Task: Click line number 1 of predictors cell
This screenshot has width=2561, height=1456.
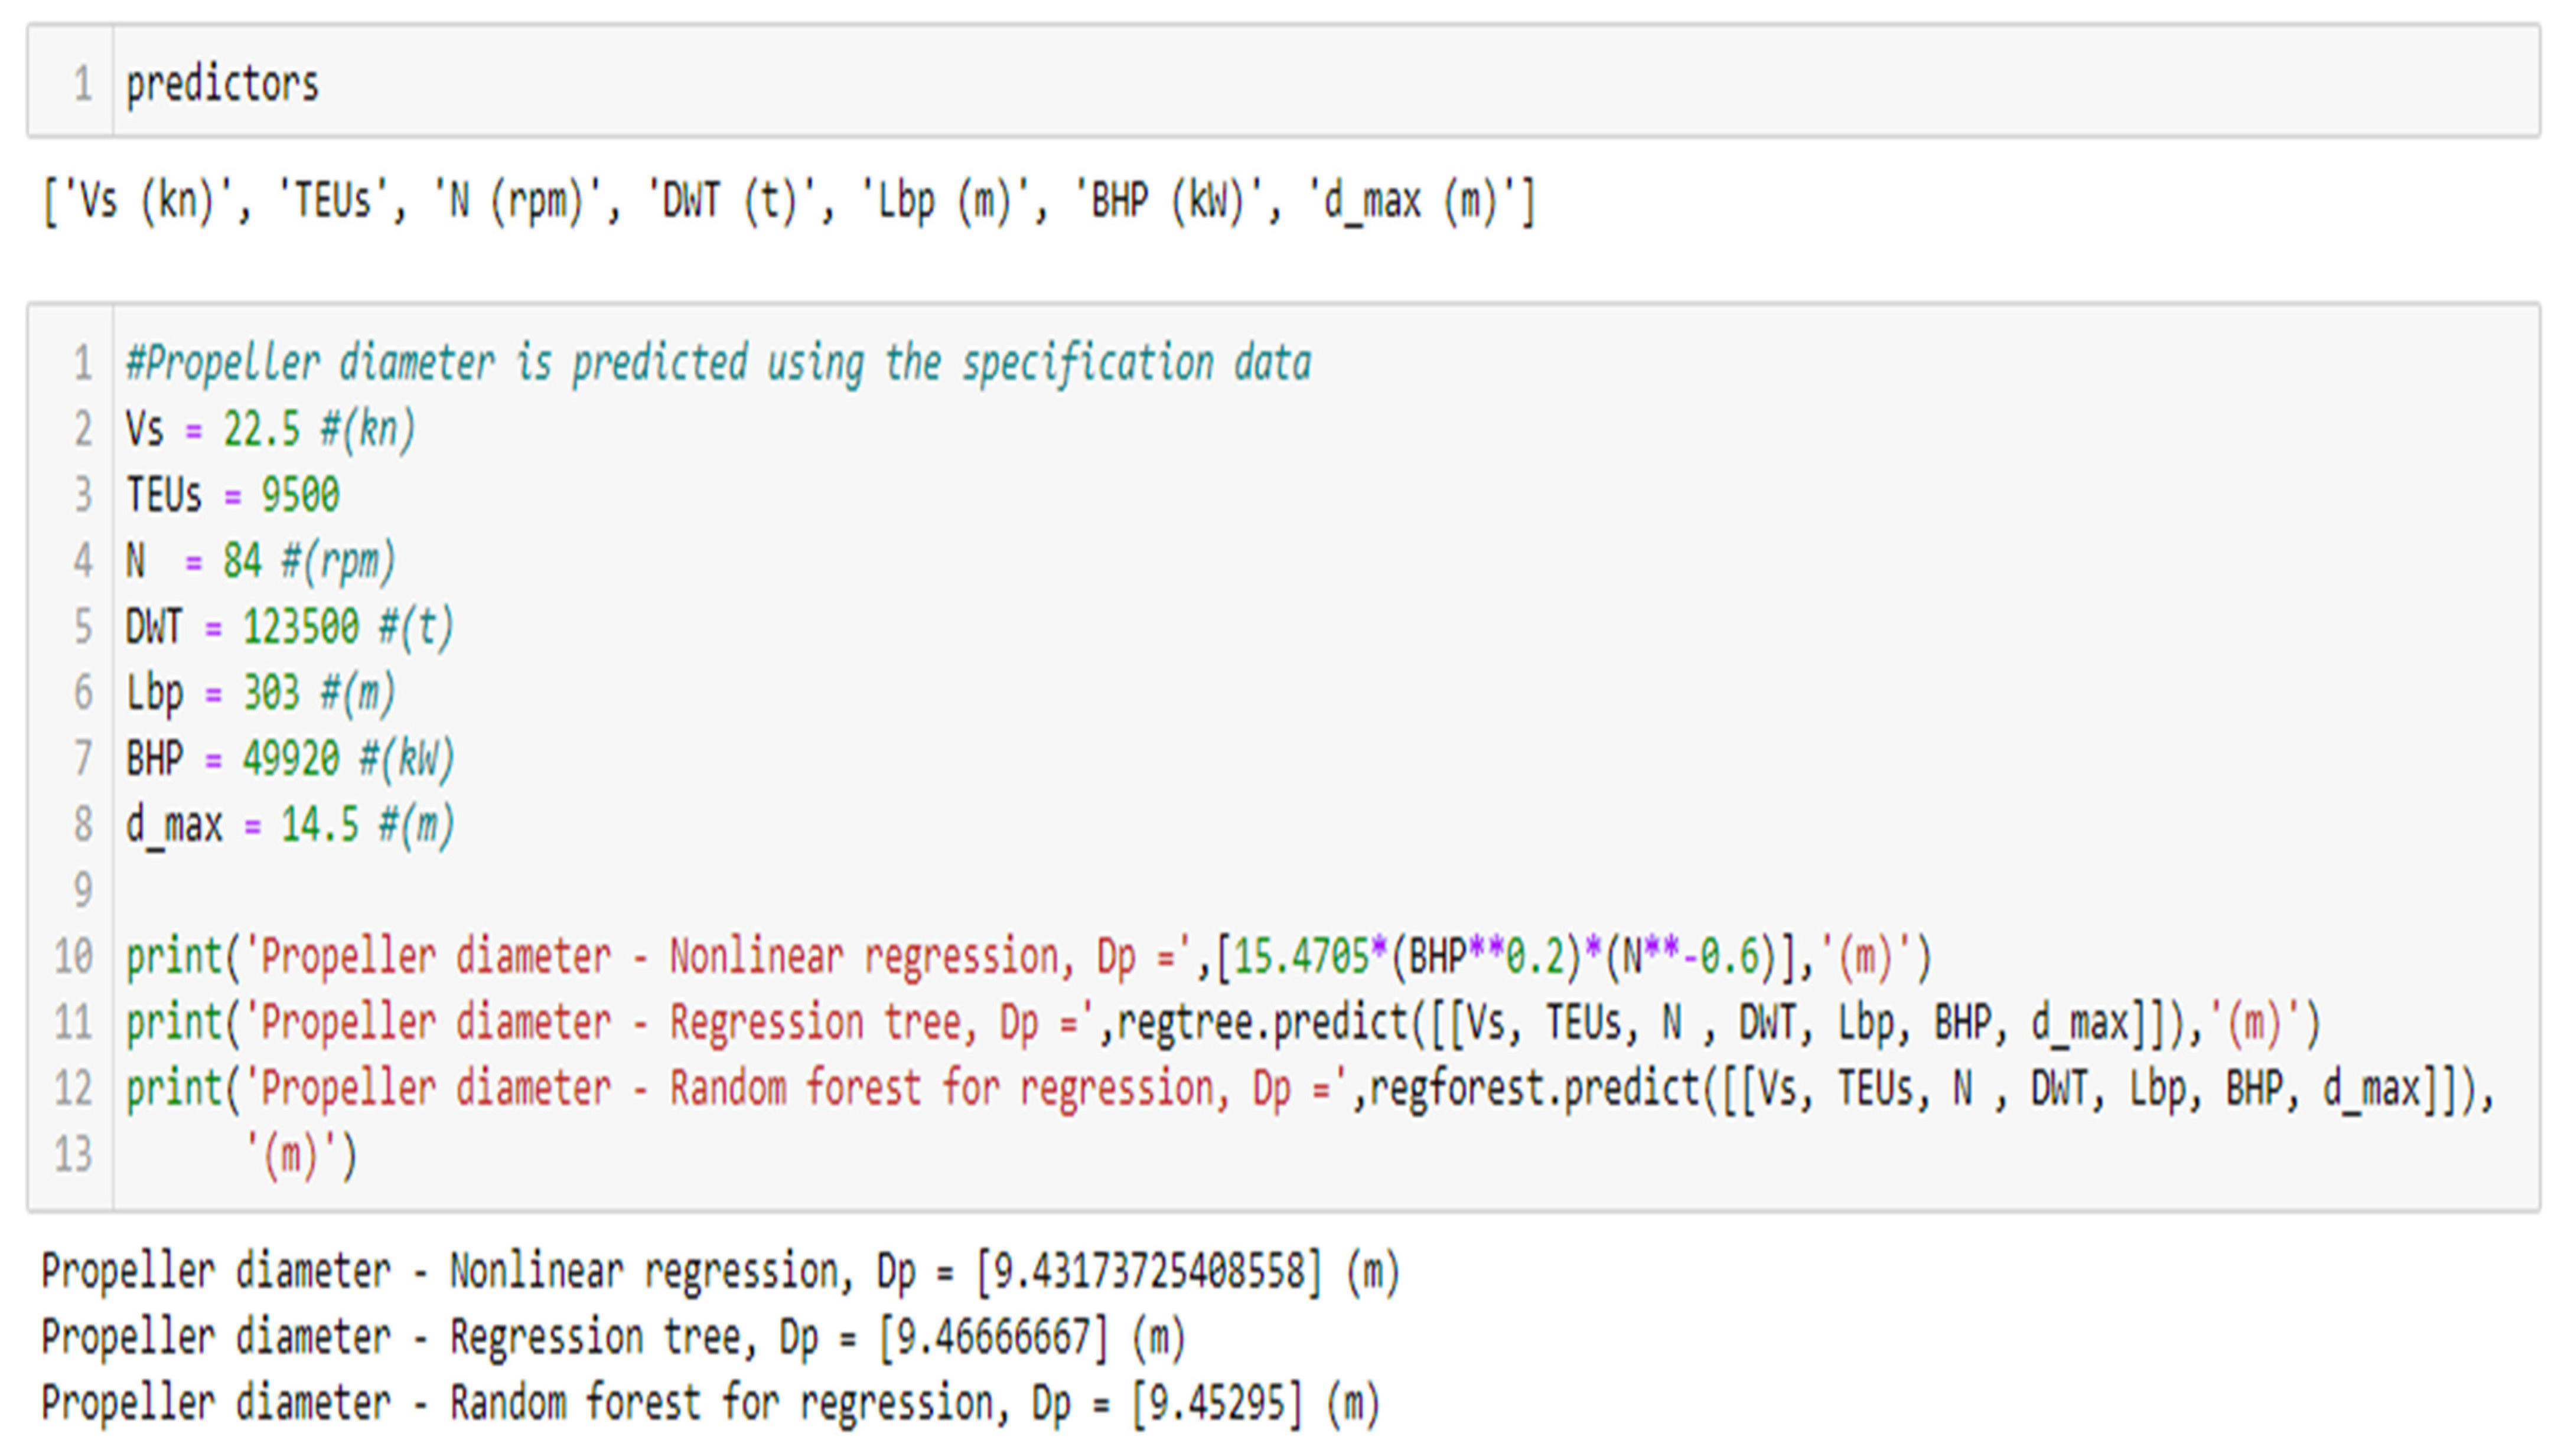Action: [82, 84]
